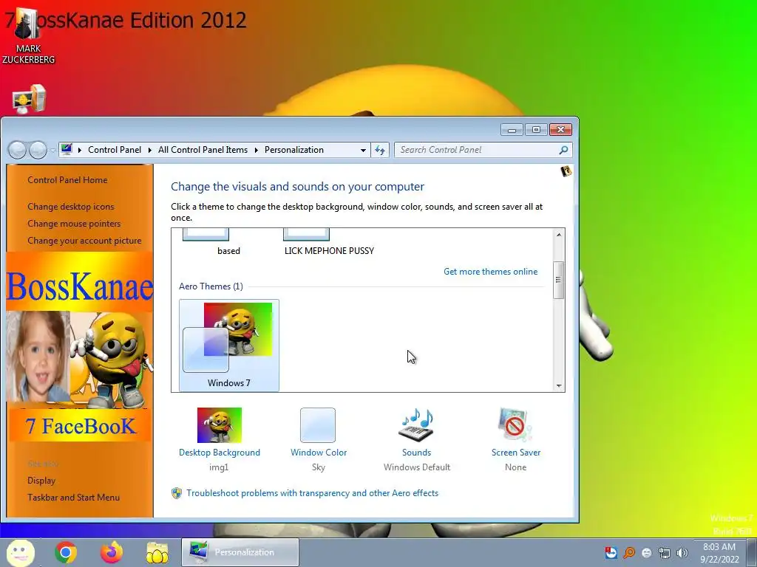
Task: Click the orange magnifier tray icon
Action: [628, 552]
